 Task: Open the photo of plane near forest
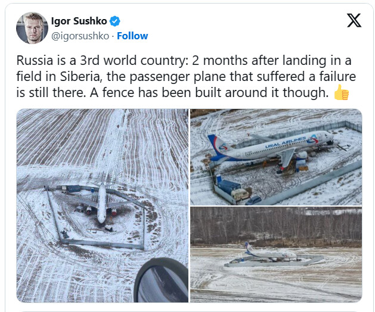click(x=276, y=255)
